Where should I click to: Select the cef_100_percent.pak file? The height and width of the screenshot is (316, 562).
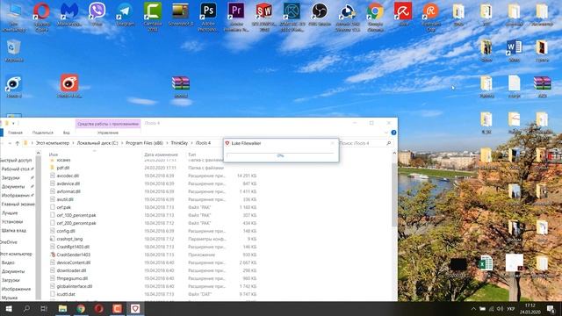(76, 215)
